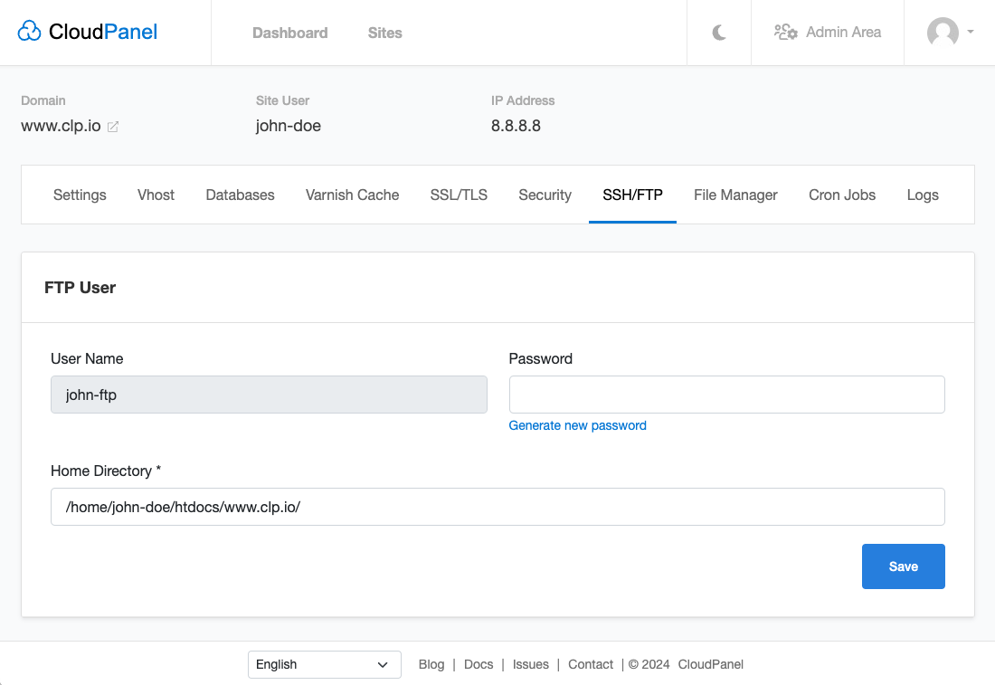Open the Security settings tab
The height and width of the screenshot is (685, 995).
click(545, 195)
